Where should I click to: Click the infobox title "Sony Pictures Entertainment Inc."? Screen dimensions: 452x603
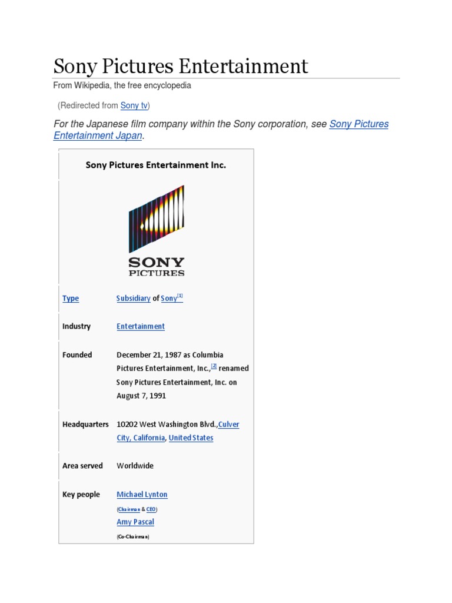[x=156, y=165]
